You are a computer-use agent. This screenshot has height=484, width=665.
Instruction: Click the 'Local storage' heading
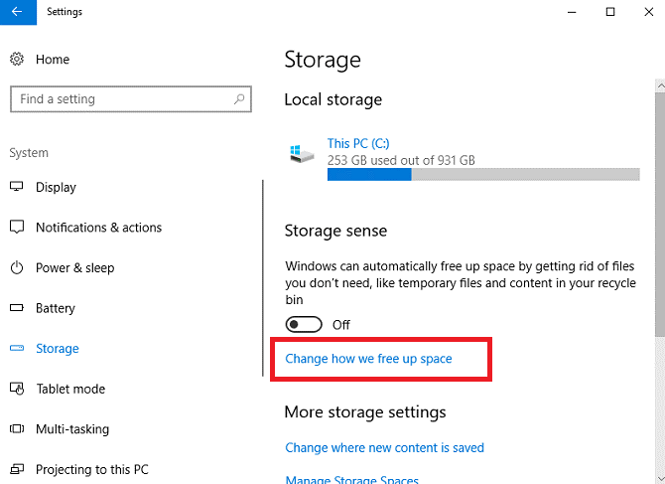pyautogui.click(x=333, y=99)
